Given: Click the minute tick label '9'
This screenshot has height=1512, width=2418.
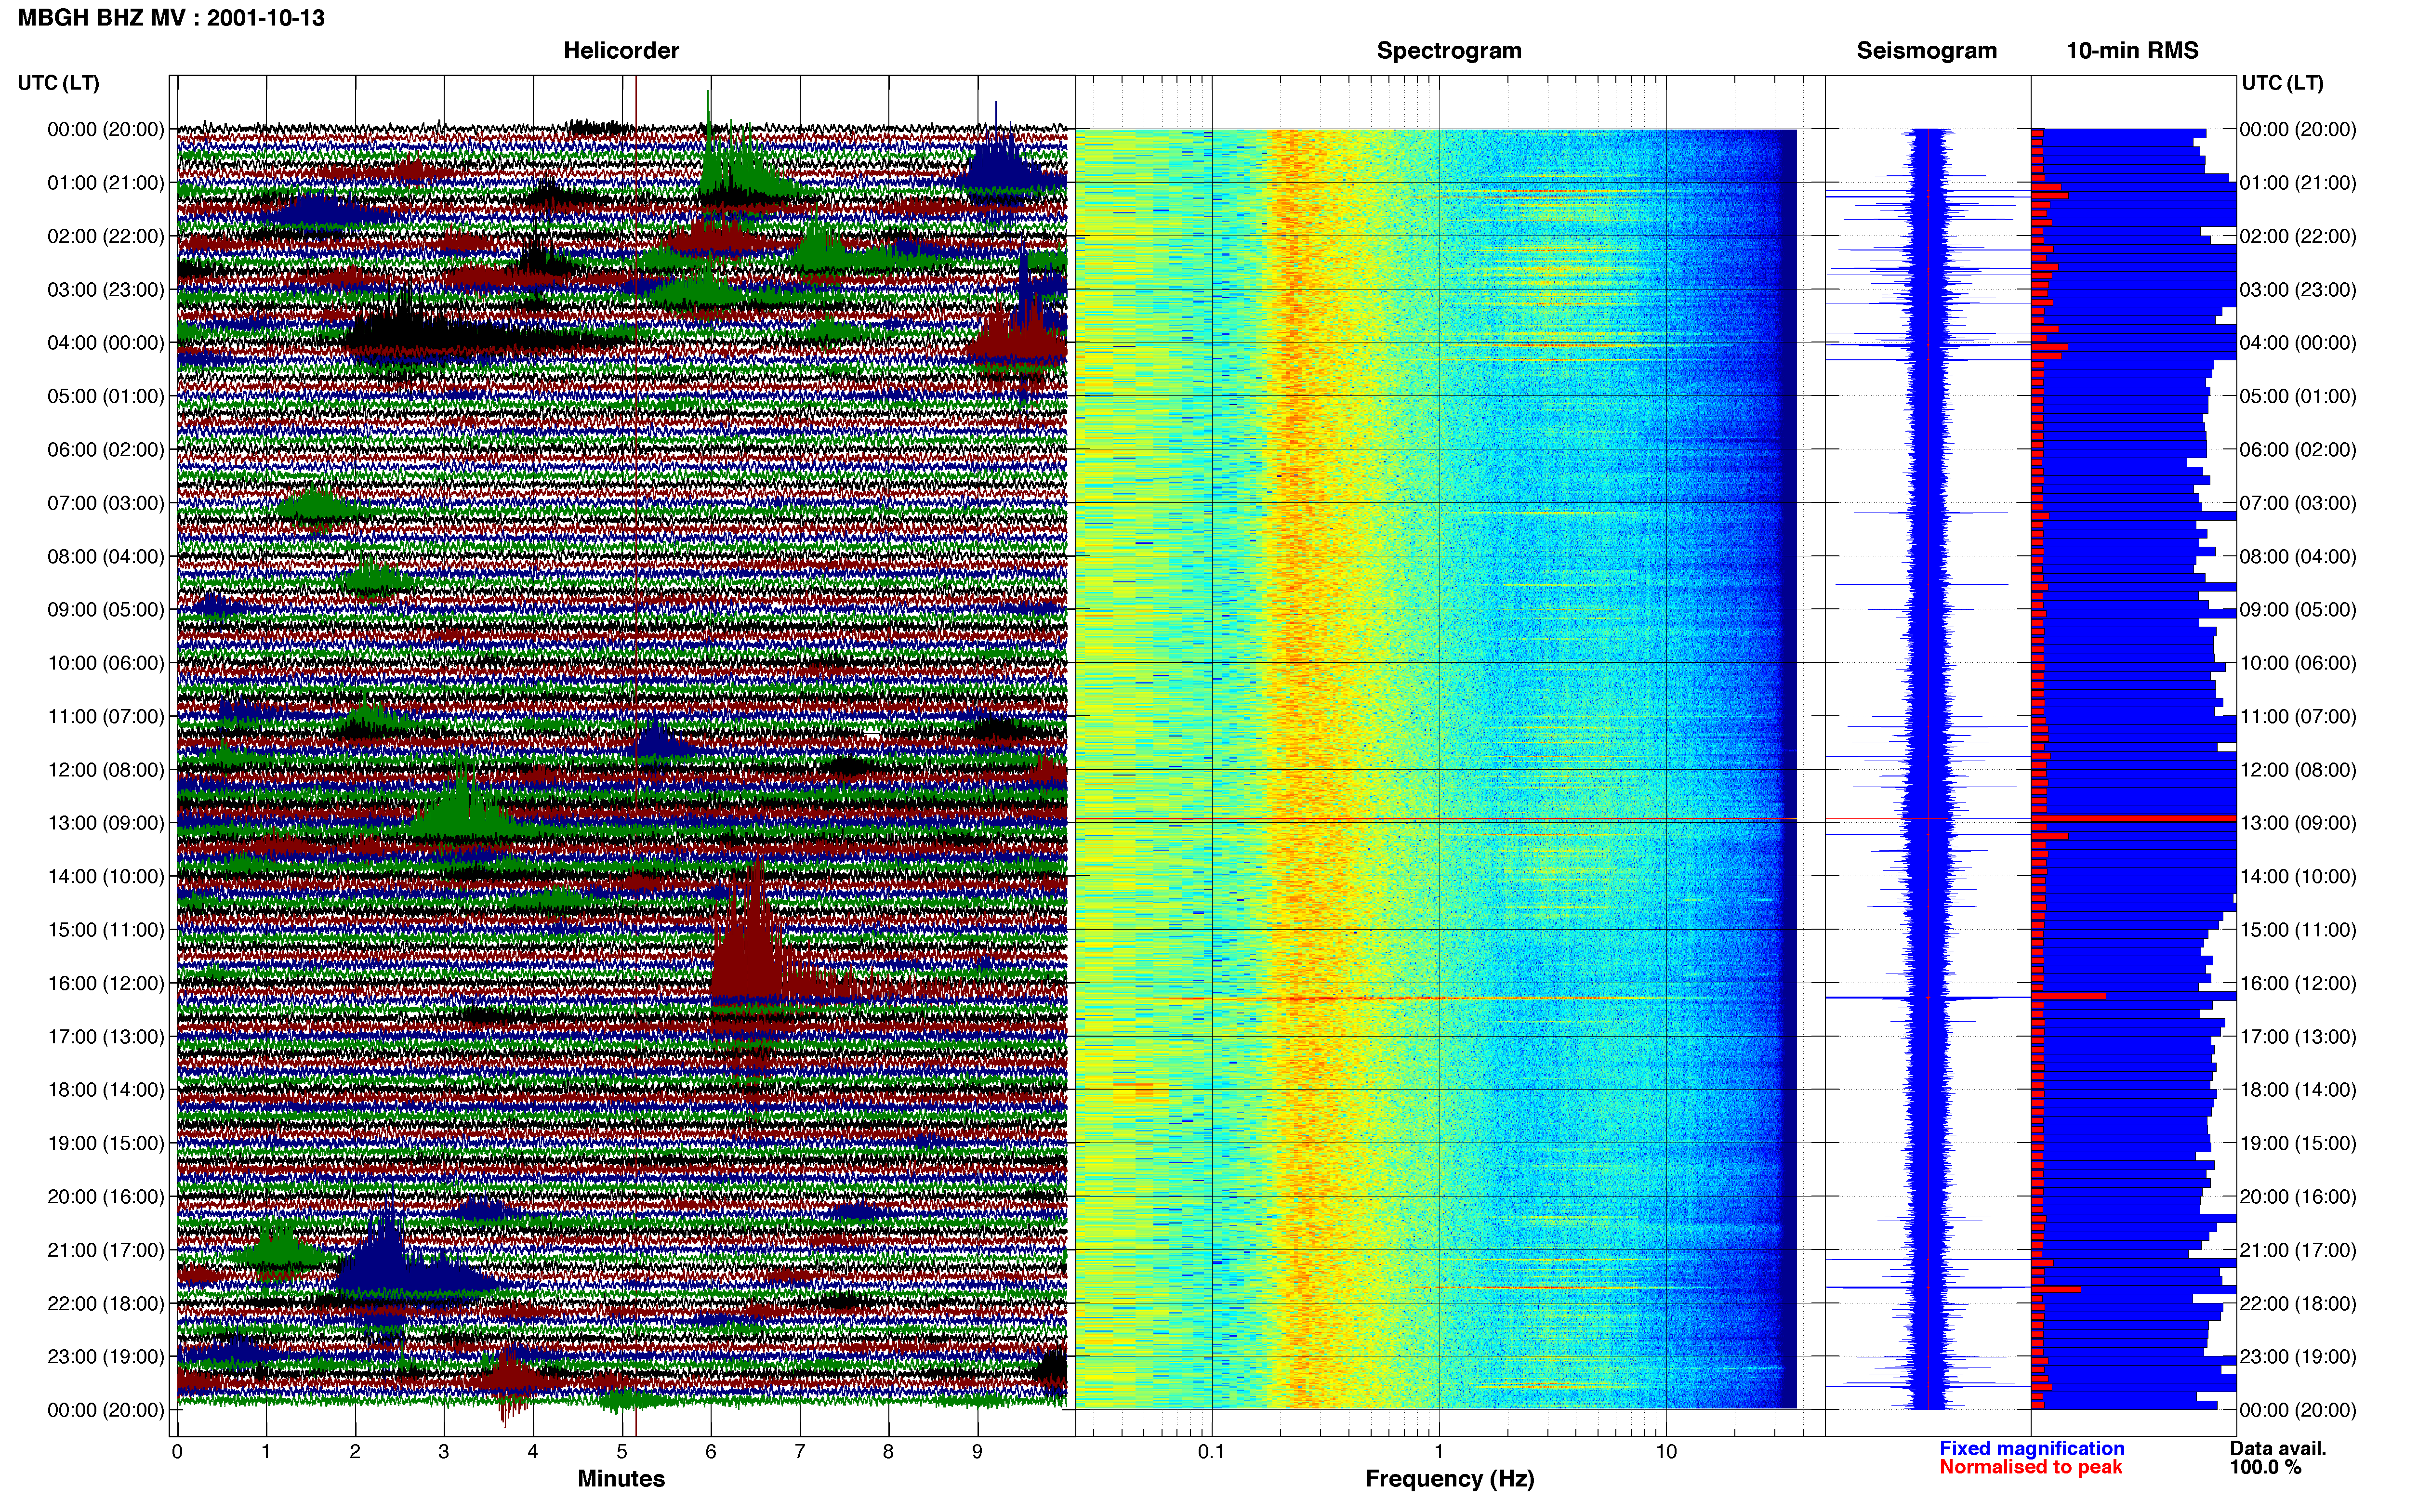Looking at the screenshot, I should [977, 1452].
